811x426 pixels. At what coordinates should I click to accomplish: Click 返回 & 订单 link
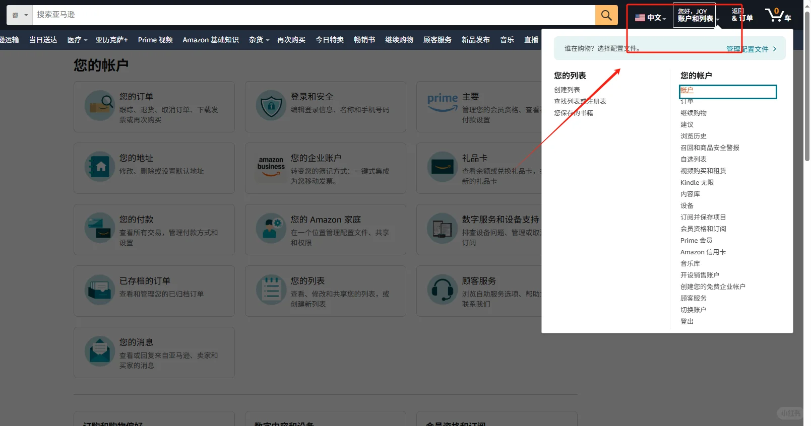pyautogui.click(x=742, y=15)
